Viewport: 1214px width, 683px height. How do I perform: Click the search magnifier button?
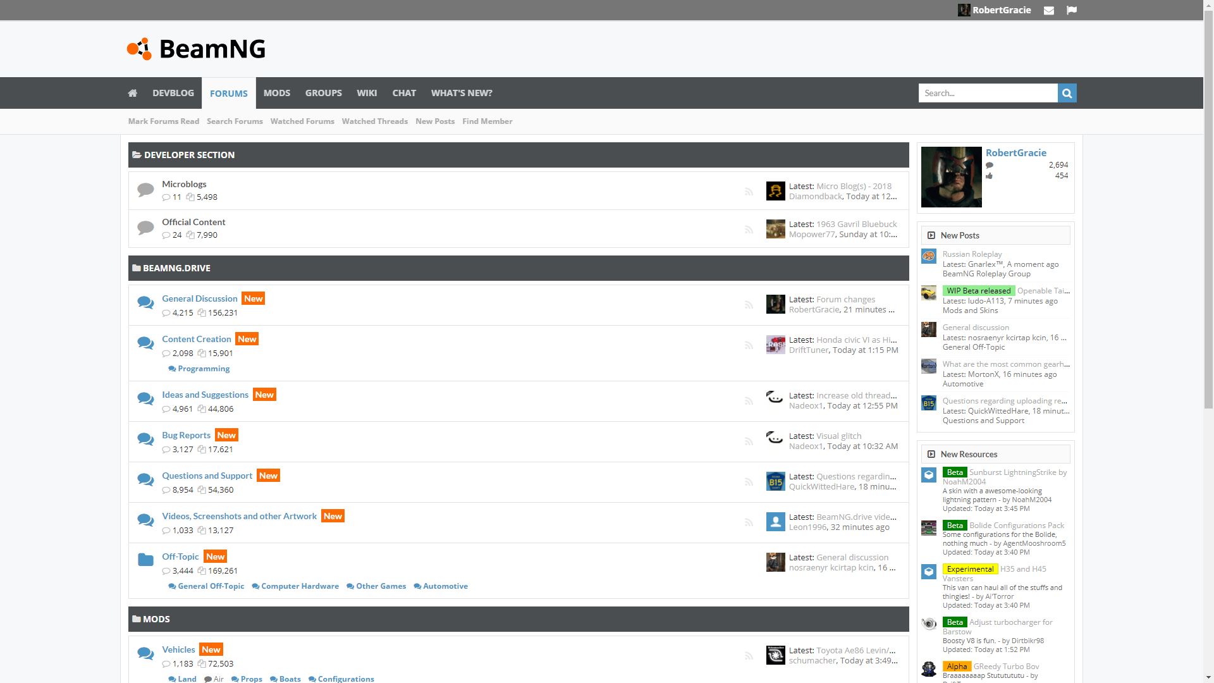tap(1067, 93)
